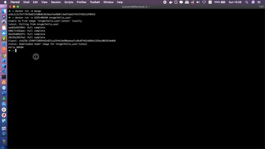The width and height of the screenshot is (265, 149).
Task: Click the window title tuananh@Macbook-2
Action: pyautogui.click(x=136, y=7)
